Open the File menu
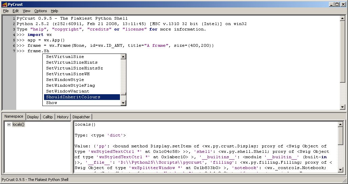Image resolution: width=348 pixels, height=184 pixels. tap(6, 11)
